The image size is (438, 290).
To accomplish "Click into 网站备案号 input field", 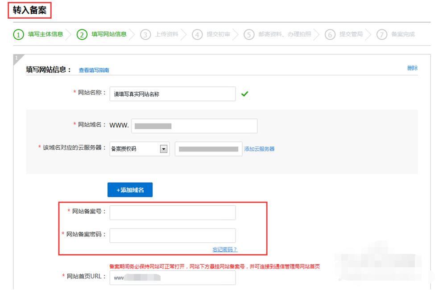I will pos(172,212).
